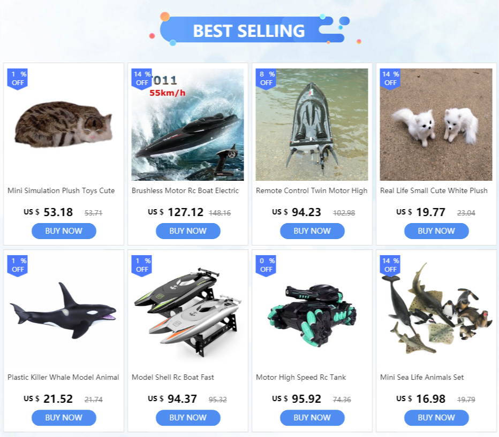
Task: Open the killer whale model product image
Action: pos(64,311)
